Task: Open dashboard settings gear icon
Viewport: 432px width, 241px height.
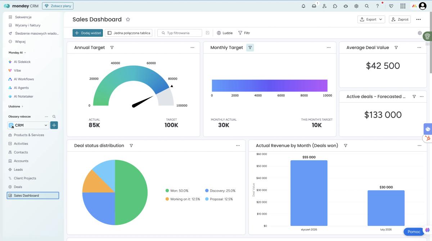Action: pos(420,33)
